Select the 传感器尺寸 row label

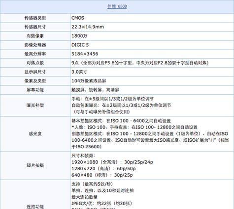point(35,27)
